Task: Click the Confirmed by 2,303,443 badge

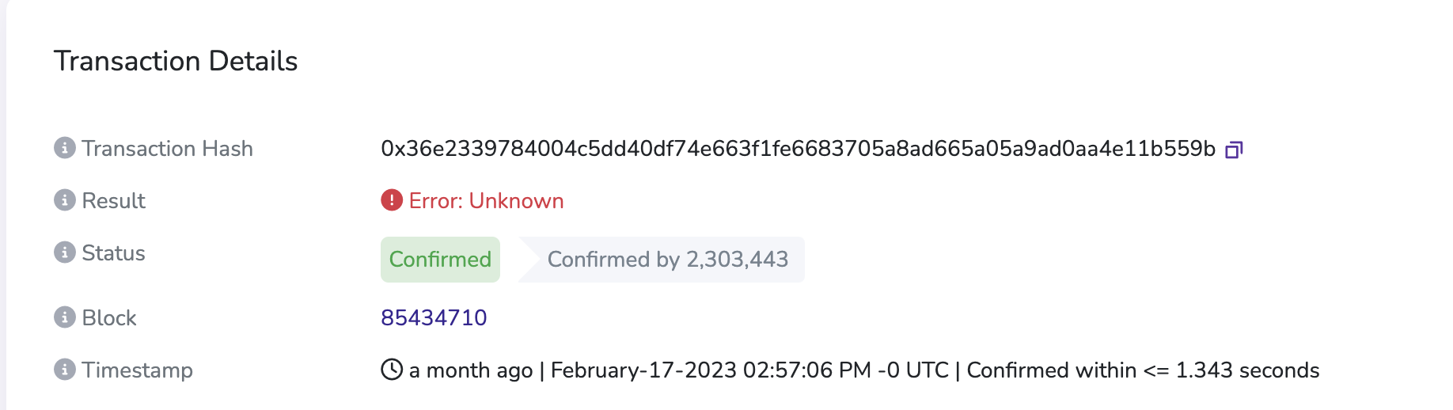Action: tap(662, 260)
